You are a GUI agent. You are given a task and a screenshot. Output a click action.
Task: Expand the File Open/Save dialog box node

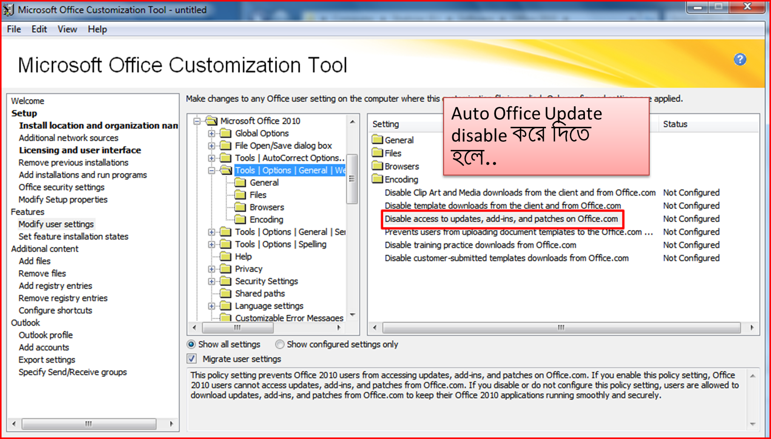pos(211,146)
